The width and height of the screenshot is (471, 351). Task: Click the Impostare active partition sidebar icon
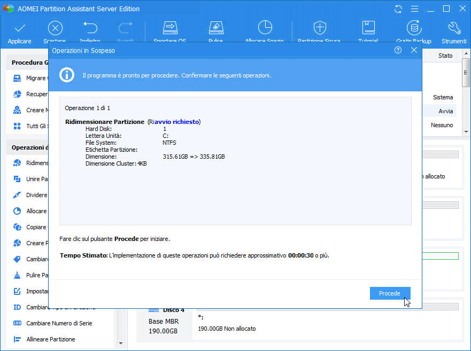[x=17, y=291]
